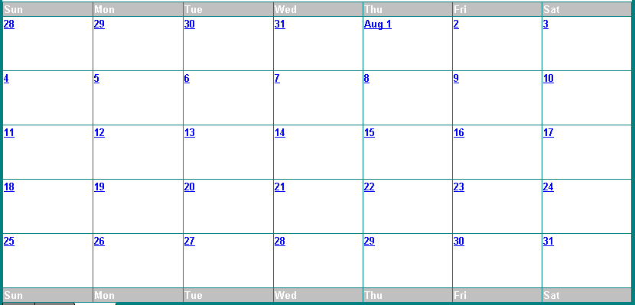The height and width of the screenshot is (305, 635).
Task: Follow the link for date 25
Action: point(9,241)
